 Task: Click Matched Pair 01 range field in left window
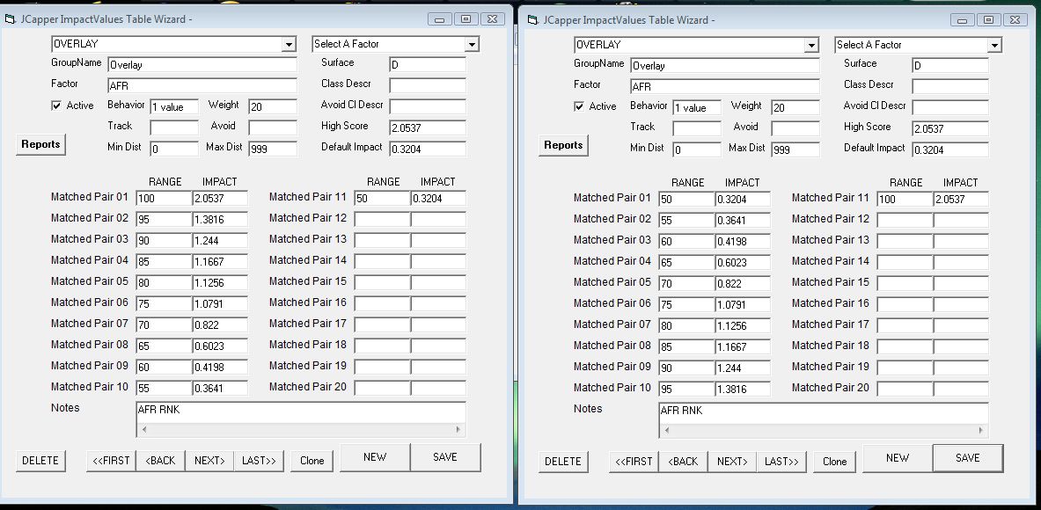(164, 199)
